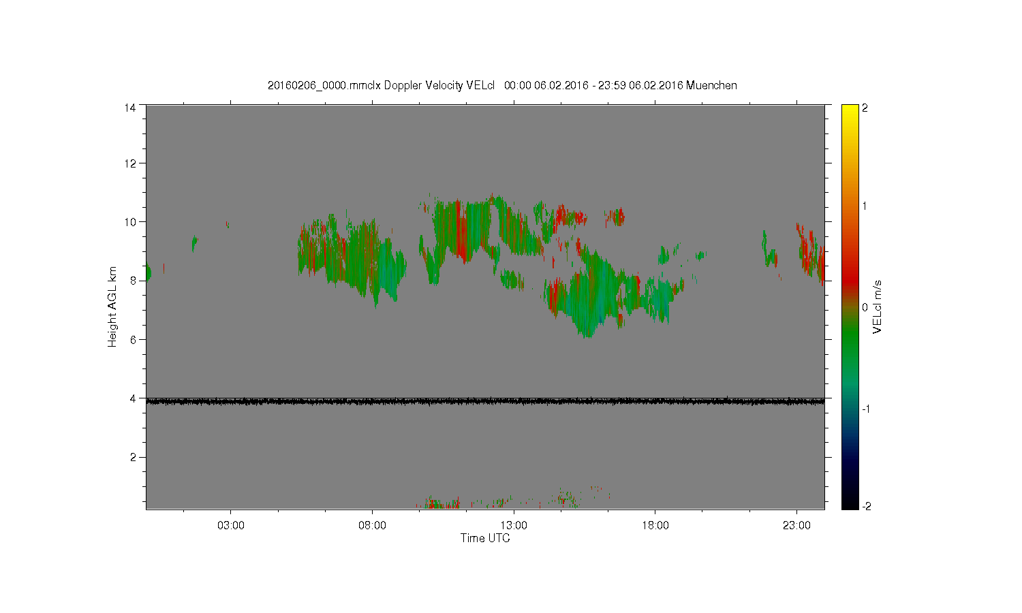Screen dimensions: 1022x613
Task: Click the height tick label 14
Action: click(130, 108)
